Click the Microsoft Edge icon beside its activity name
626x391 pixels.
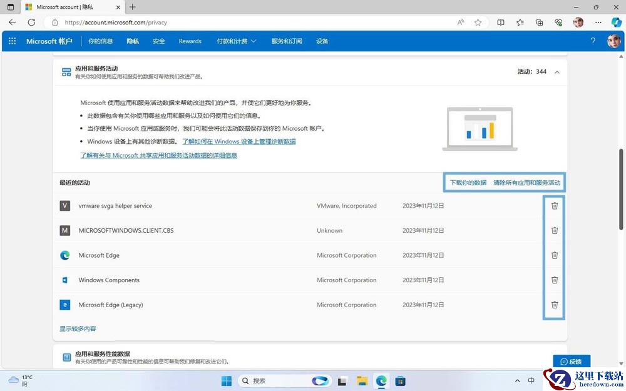(x=64, y=255)
